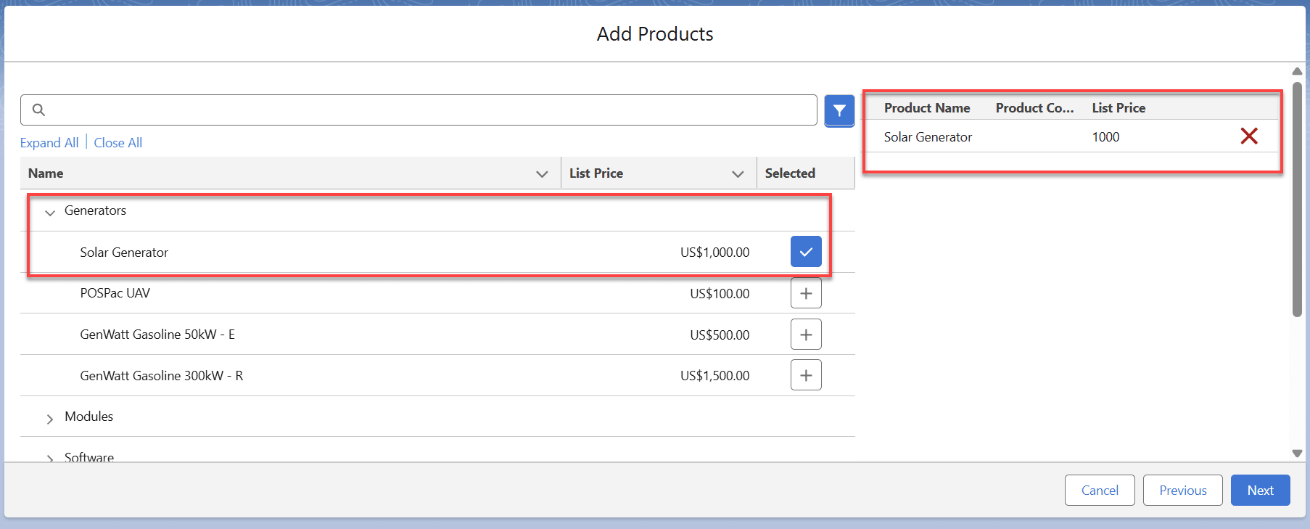Collapse the Generators group
Viewport: 1310px width, 529px height.
[50, 212]
